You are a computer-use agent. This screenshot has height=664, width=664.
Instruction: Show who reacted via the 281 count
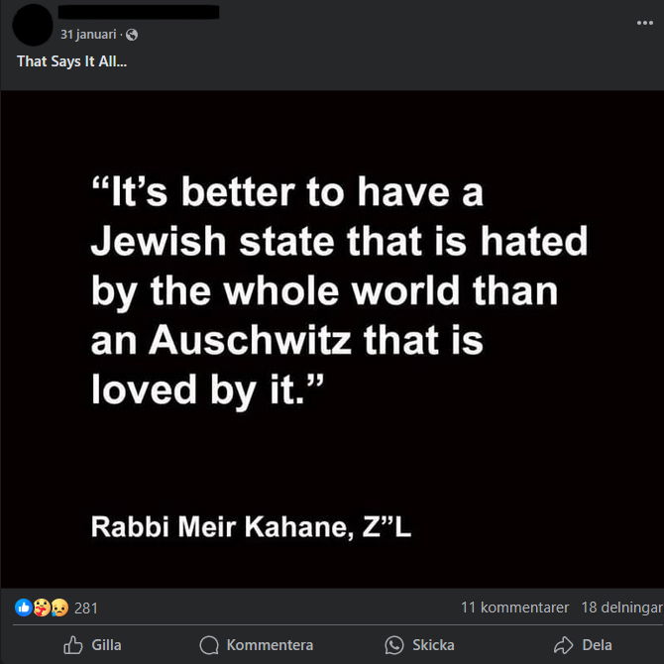pos(86,608)
